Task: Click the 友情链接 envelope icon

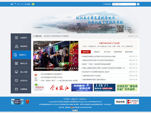Action: coord(16,89)
